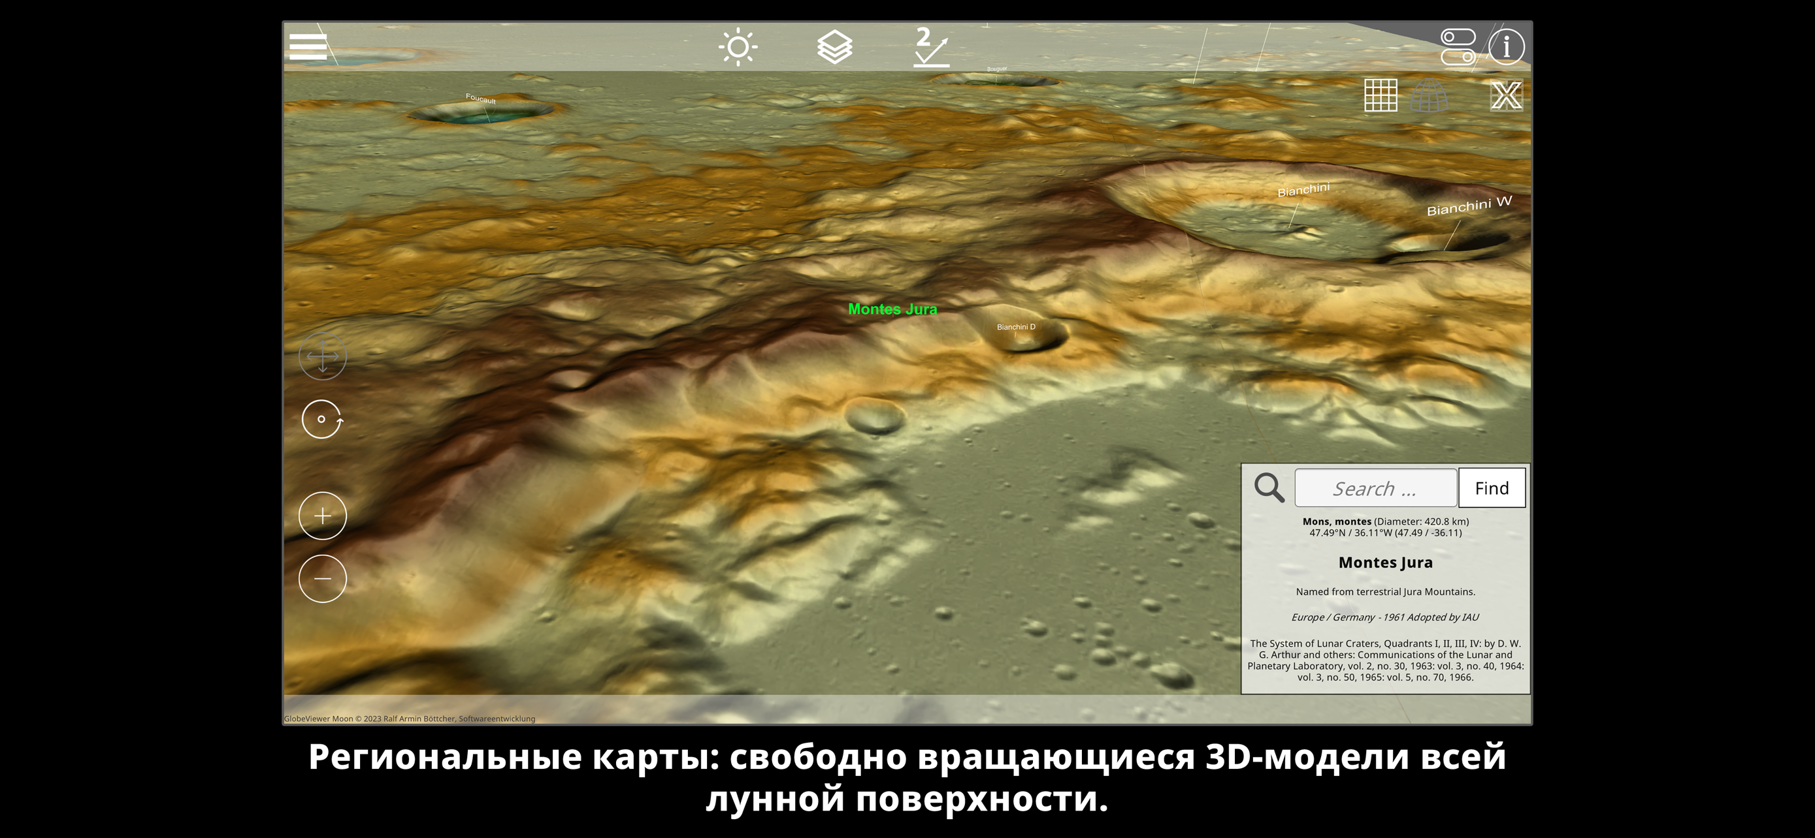Image resolution: width=1815 pixels, height=838 pixels.
Task: Focus the Search text field
Action: point(1375,488)
